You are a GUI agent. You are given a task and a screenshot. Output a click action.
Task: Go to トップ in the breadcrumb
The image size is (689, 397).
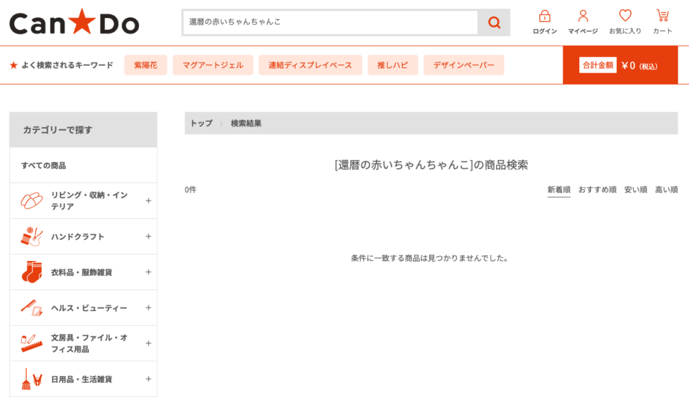[x=201, y=124]
